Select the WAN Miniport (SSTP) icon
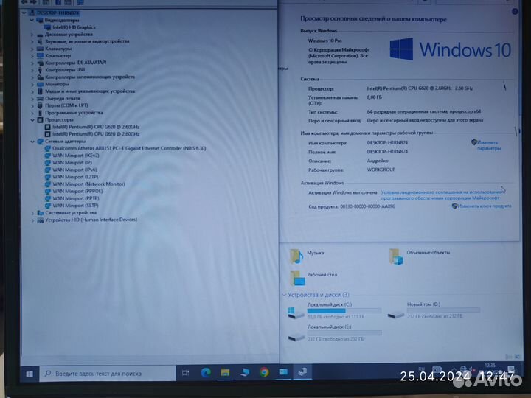Image resolution: width=531 pixels, height=398 pixels. 48,206
